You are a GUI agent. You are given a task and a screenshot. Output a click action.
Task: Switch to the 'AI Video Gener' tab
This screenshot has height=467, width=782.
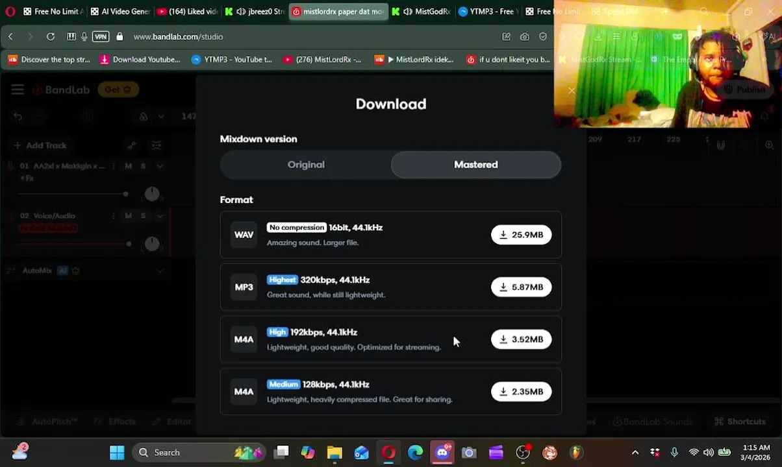120,11
